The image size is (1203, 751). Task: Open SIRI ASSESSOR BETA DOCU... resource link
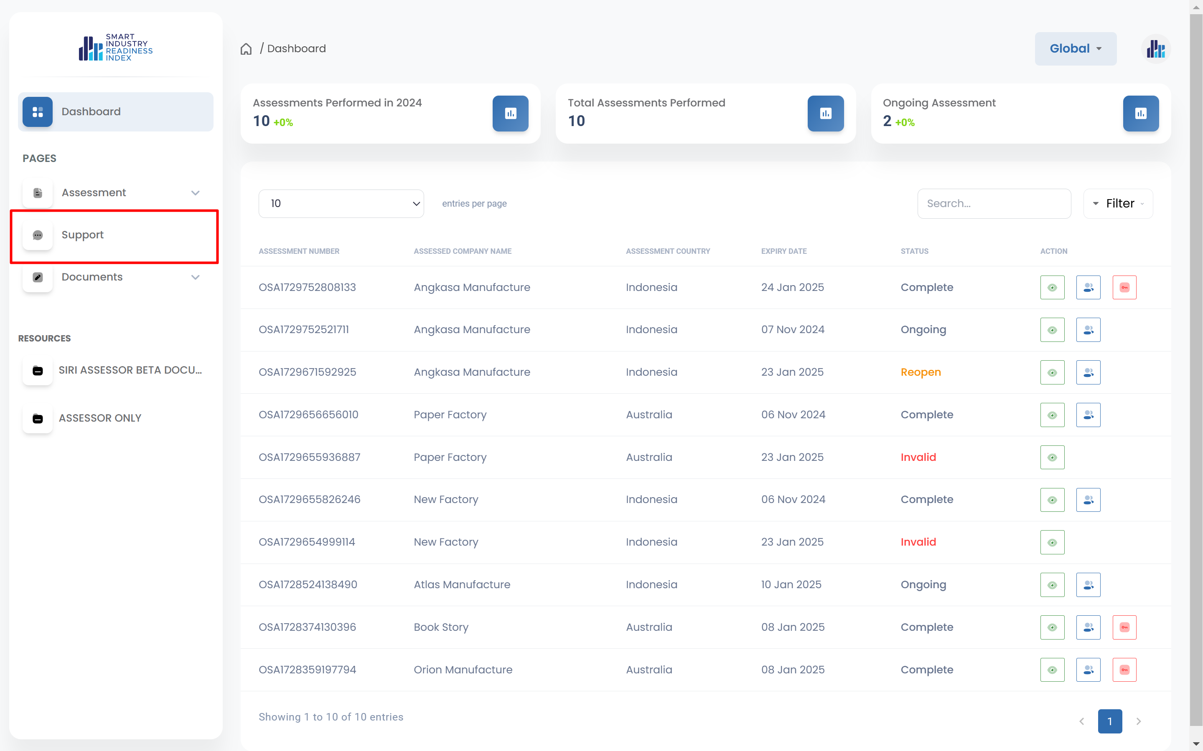130,370
